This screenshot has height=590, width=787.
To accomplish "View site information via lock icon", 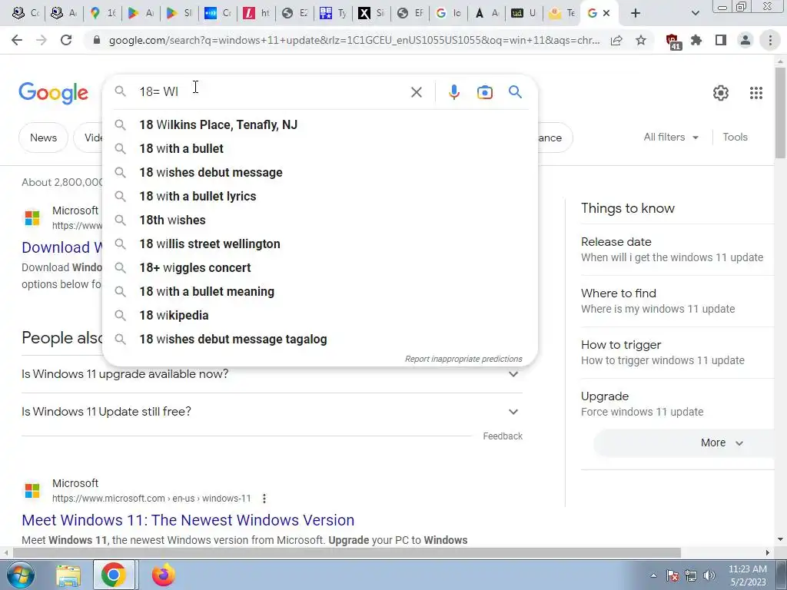I will pyautogui.click(x=97, y=40).
